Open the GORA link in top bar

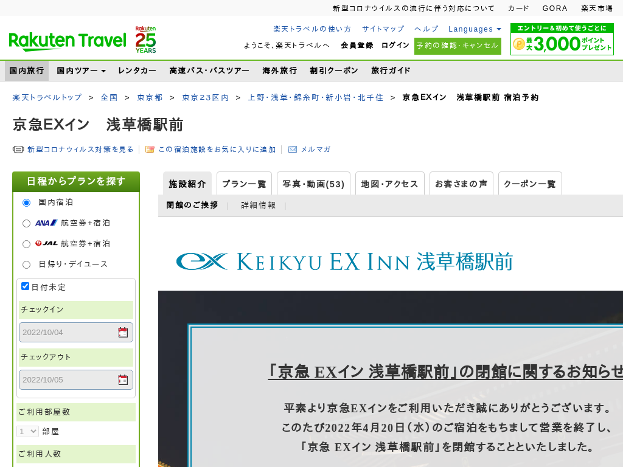click(x=555, y=9)
